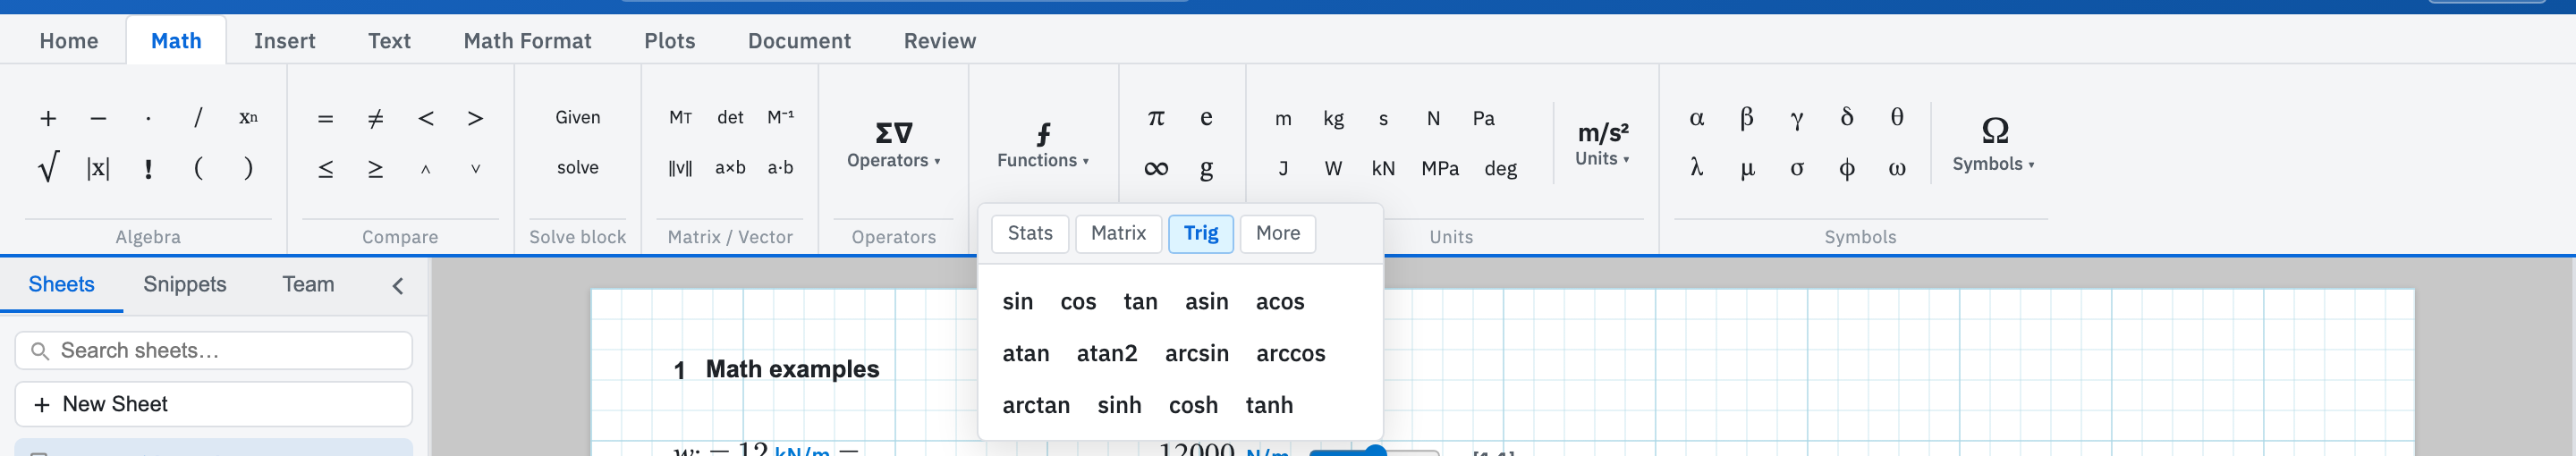This screenshot has width=2576, height=456.
Task: Open the Functions dropdown
Action: click(1043, 144)
